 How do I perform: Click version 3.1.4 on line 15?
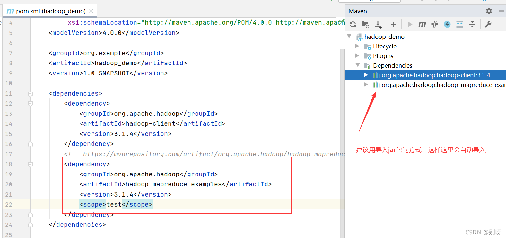124,134
